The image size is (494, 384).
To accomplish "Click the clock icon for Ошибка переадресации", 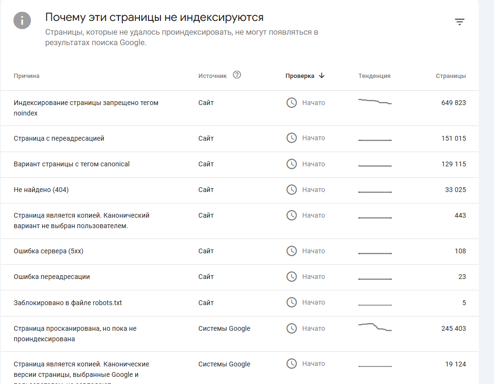I will coord(291,277).
